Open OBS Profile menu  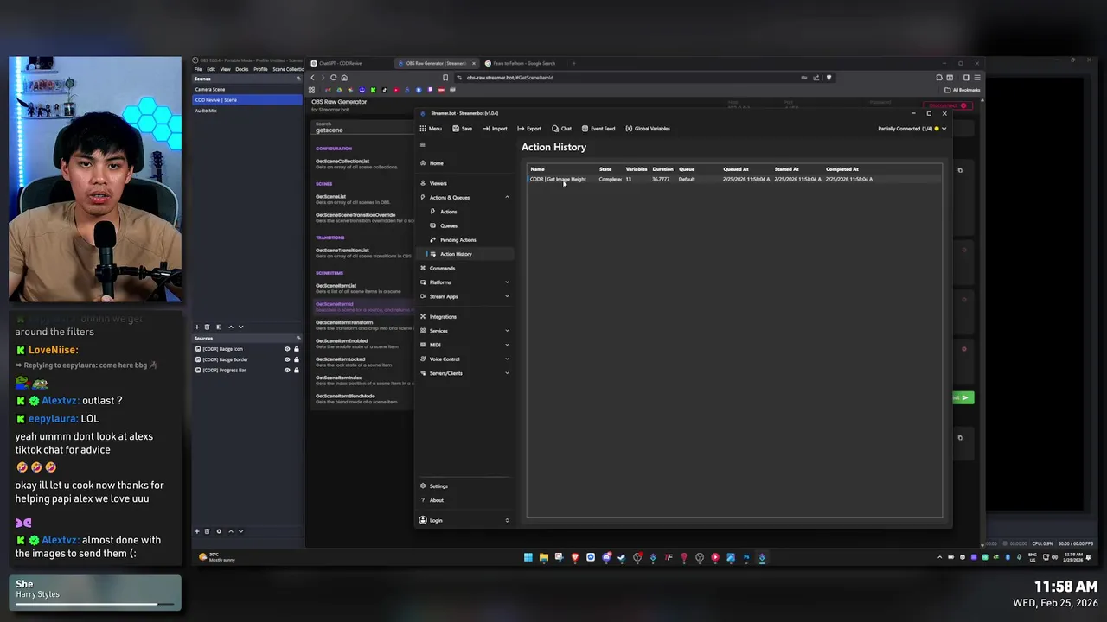(260, 69)
